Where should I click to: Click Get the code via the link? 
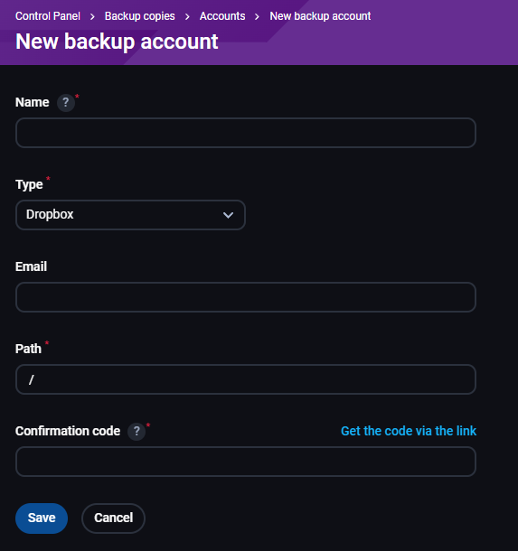click(x=409, y=431)
